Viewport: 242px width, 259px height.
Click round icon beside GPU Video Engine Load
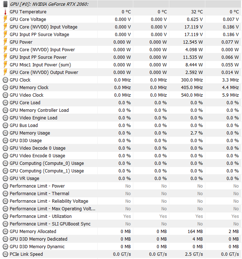pos(5,118)
